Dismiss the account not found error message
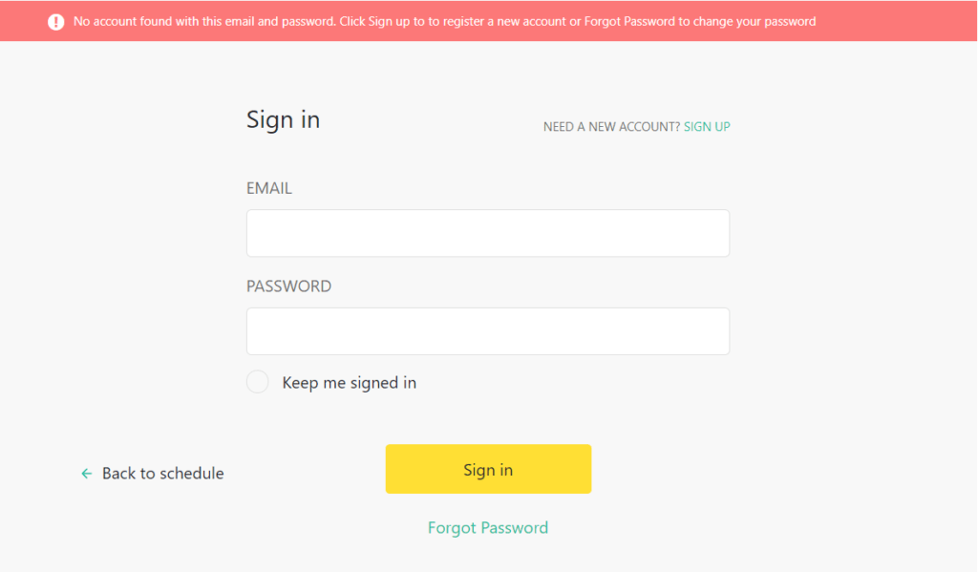This screenshot has height=572, width=978. 489,20
